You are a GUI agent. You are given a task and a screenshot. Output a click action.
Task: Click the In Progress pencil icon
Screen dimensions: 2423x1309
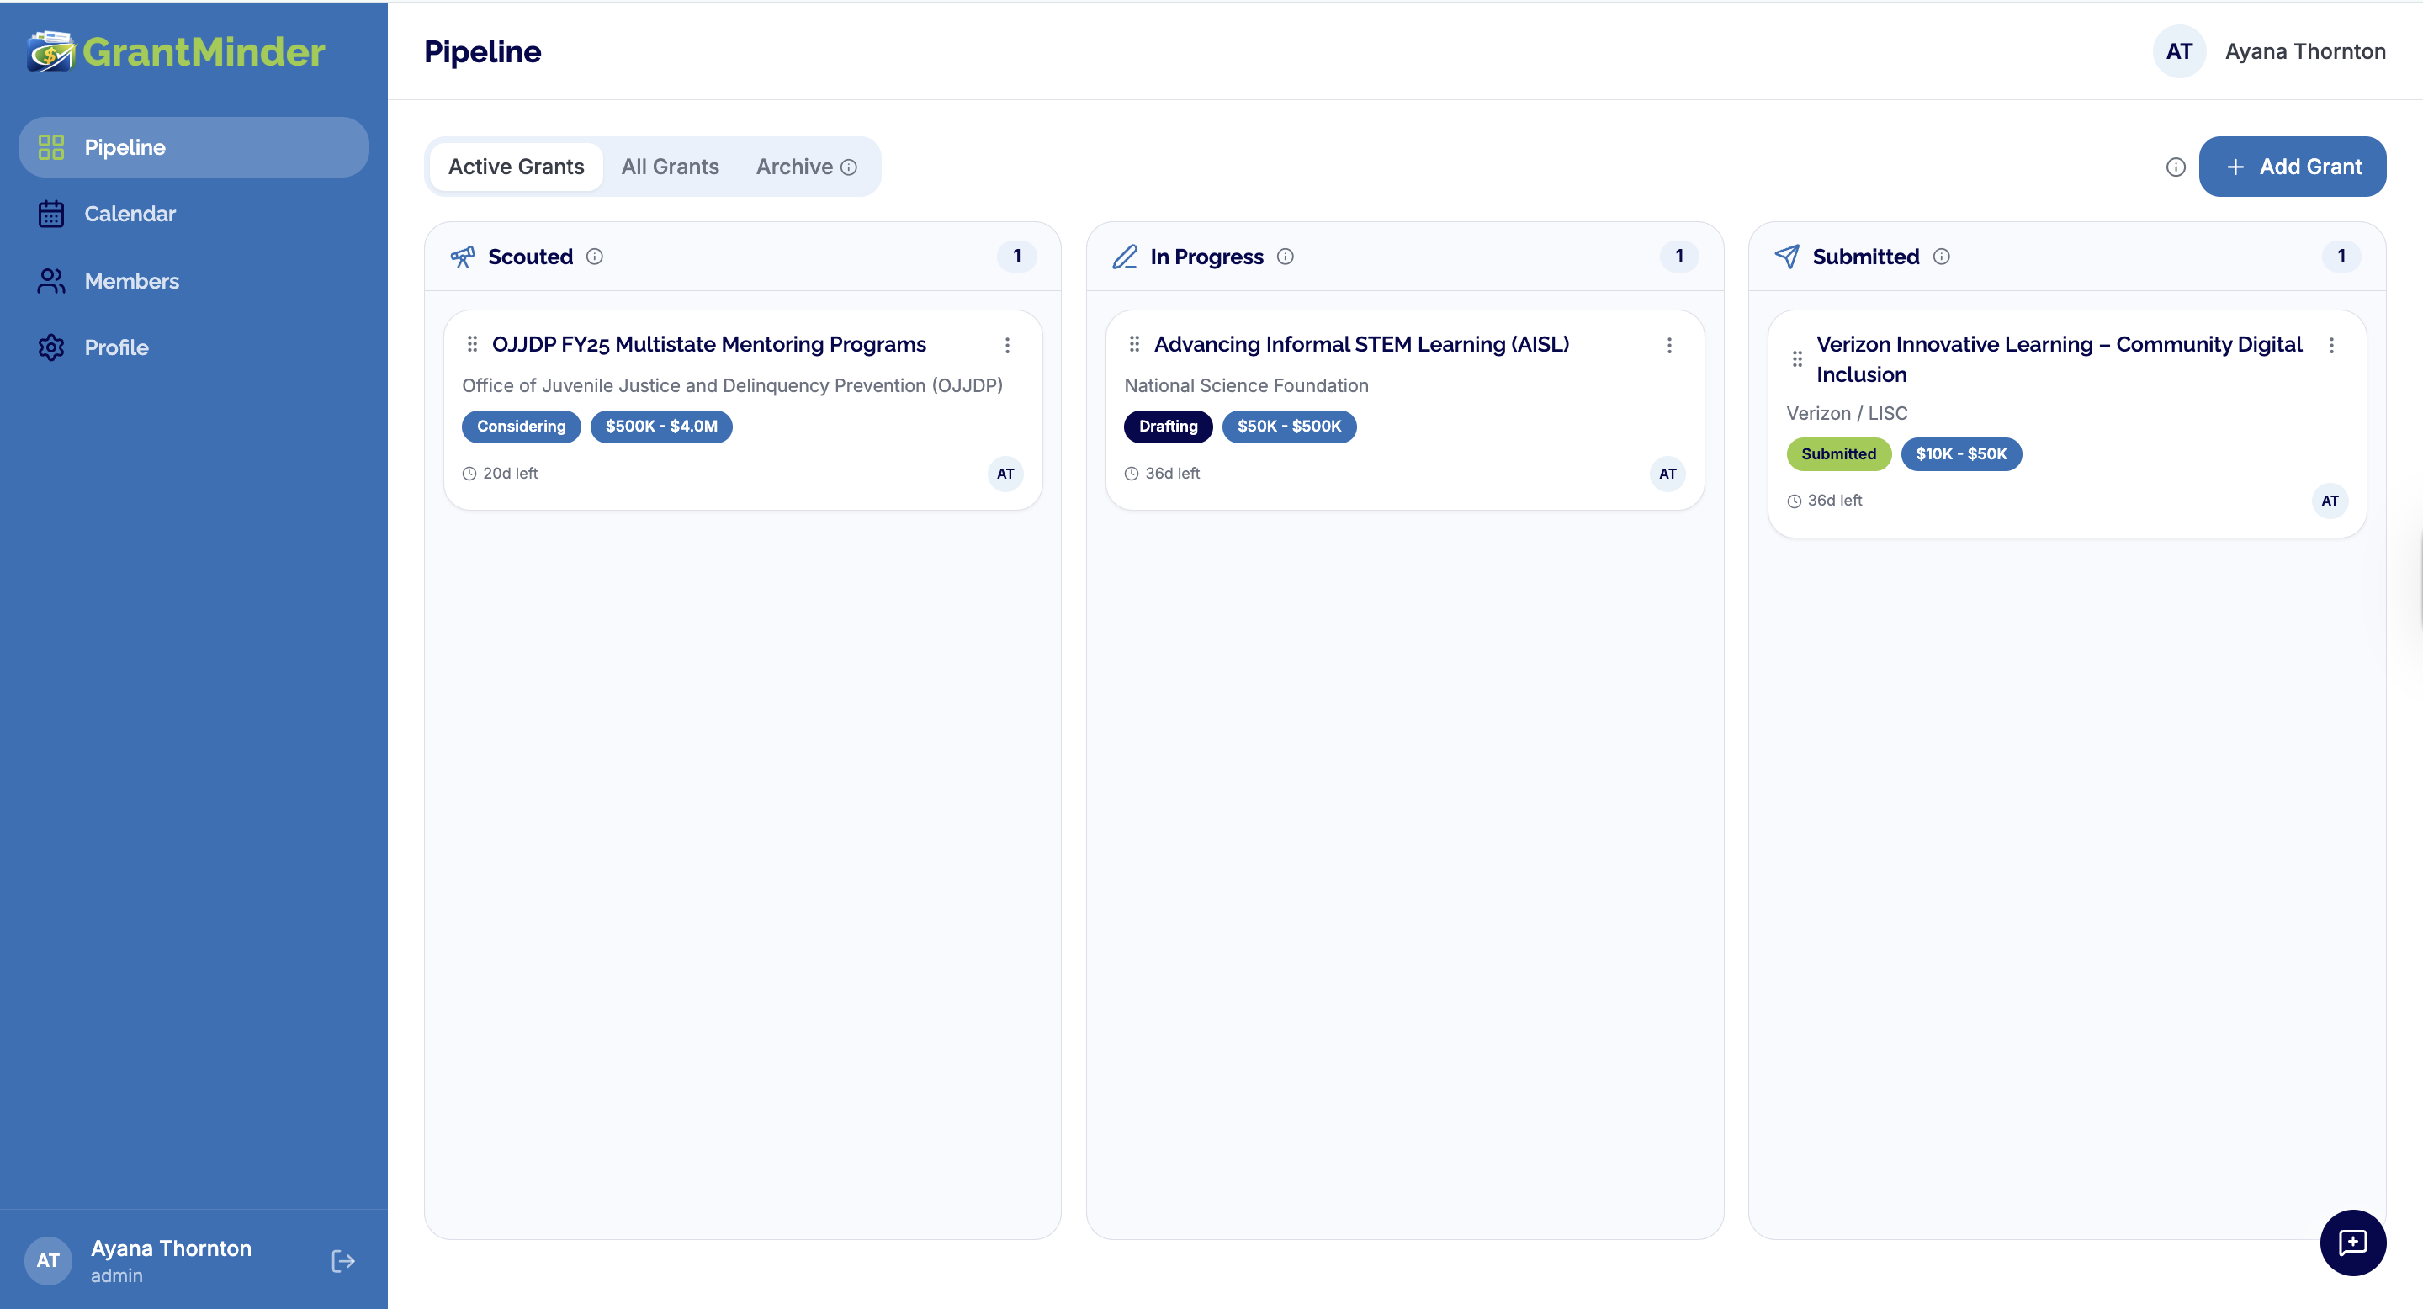[1125, 256]
